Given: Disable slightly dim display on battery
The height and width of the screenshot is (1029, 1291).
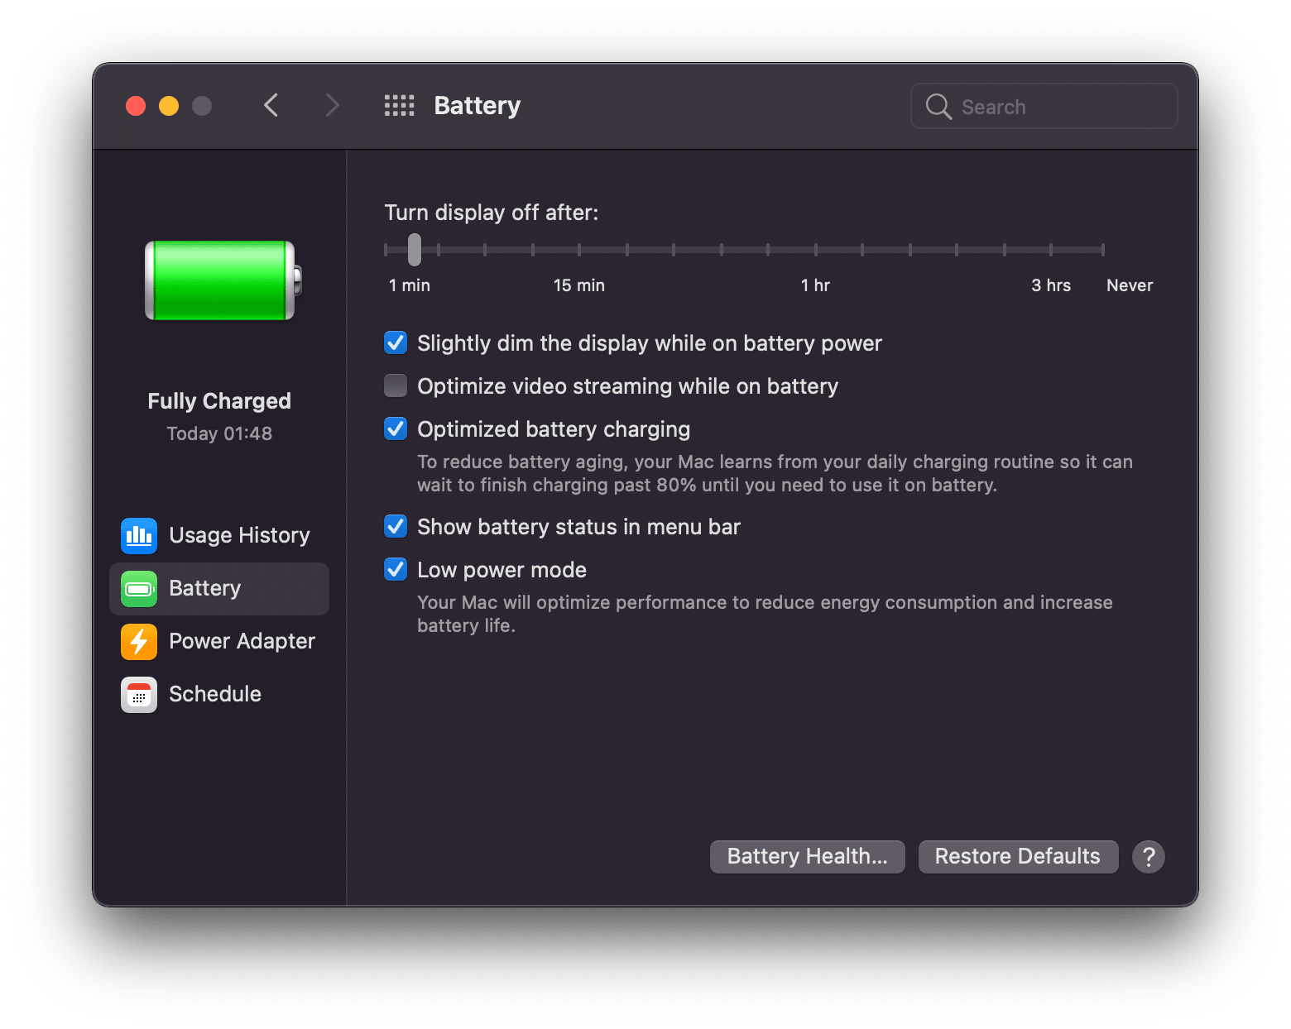Looking at the screenshot, I should coord(396,343).
